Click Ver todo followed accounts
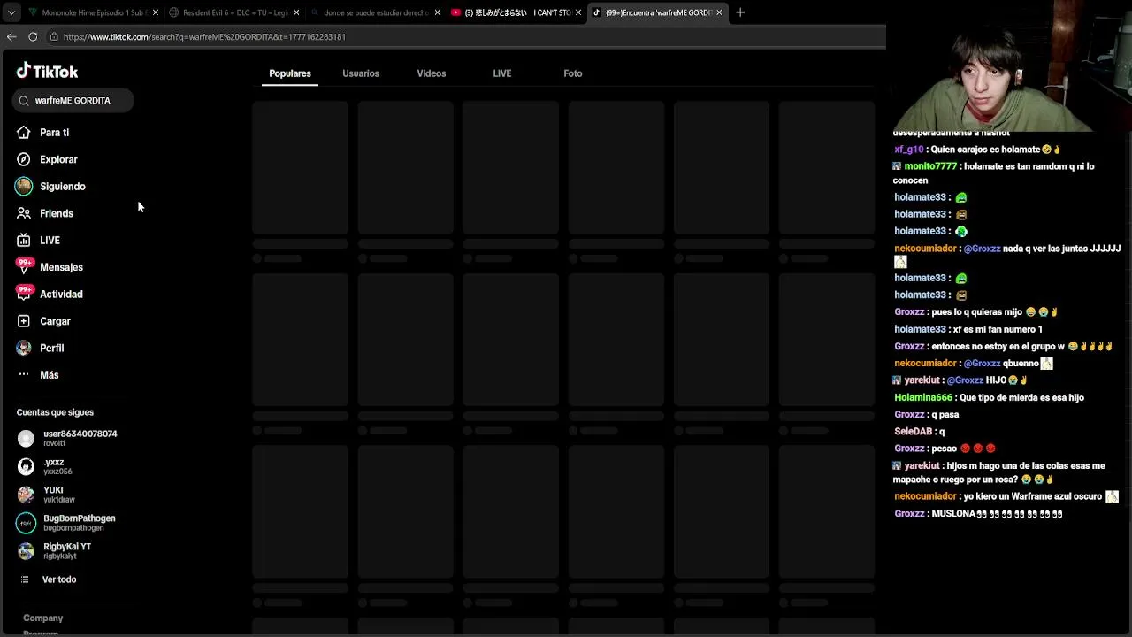This screenshot has width=1132, height=637. 59,579
